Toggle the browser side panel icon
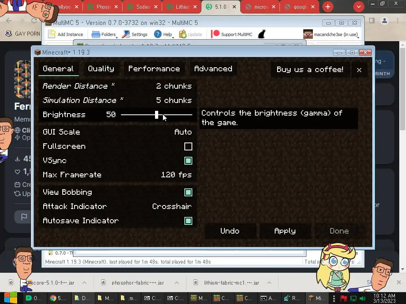Screen dimensions: 406x304 (x=372, y=21)
